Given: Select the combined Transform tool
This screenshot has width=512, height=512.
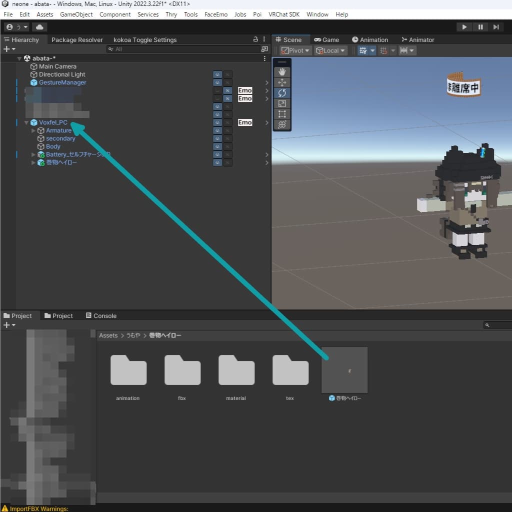Looking at the screenshot, I should [282, 124].
